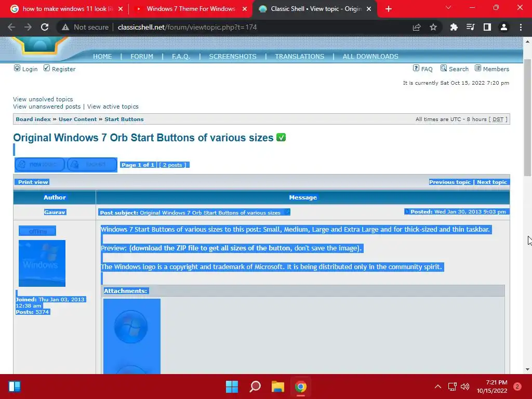Open the F.A.Q. navigation item
This screenshot has height=399, width=532.
coord(181,56)
